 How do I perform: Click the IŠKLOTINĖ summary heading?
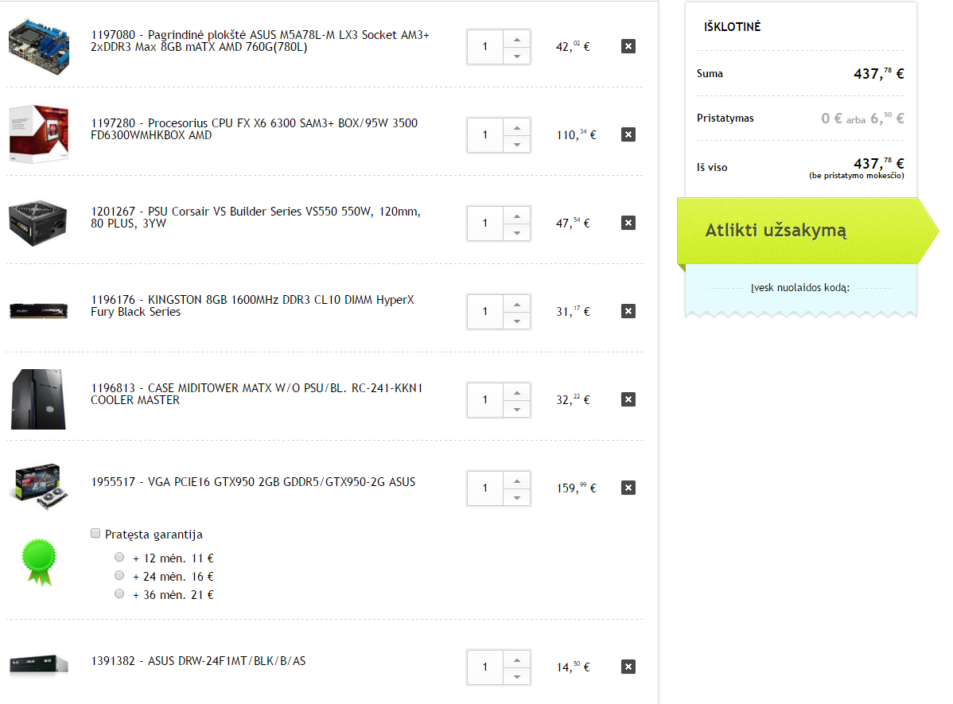point(733,27)
